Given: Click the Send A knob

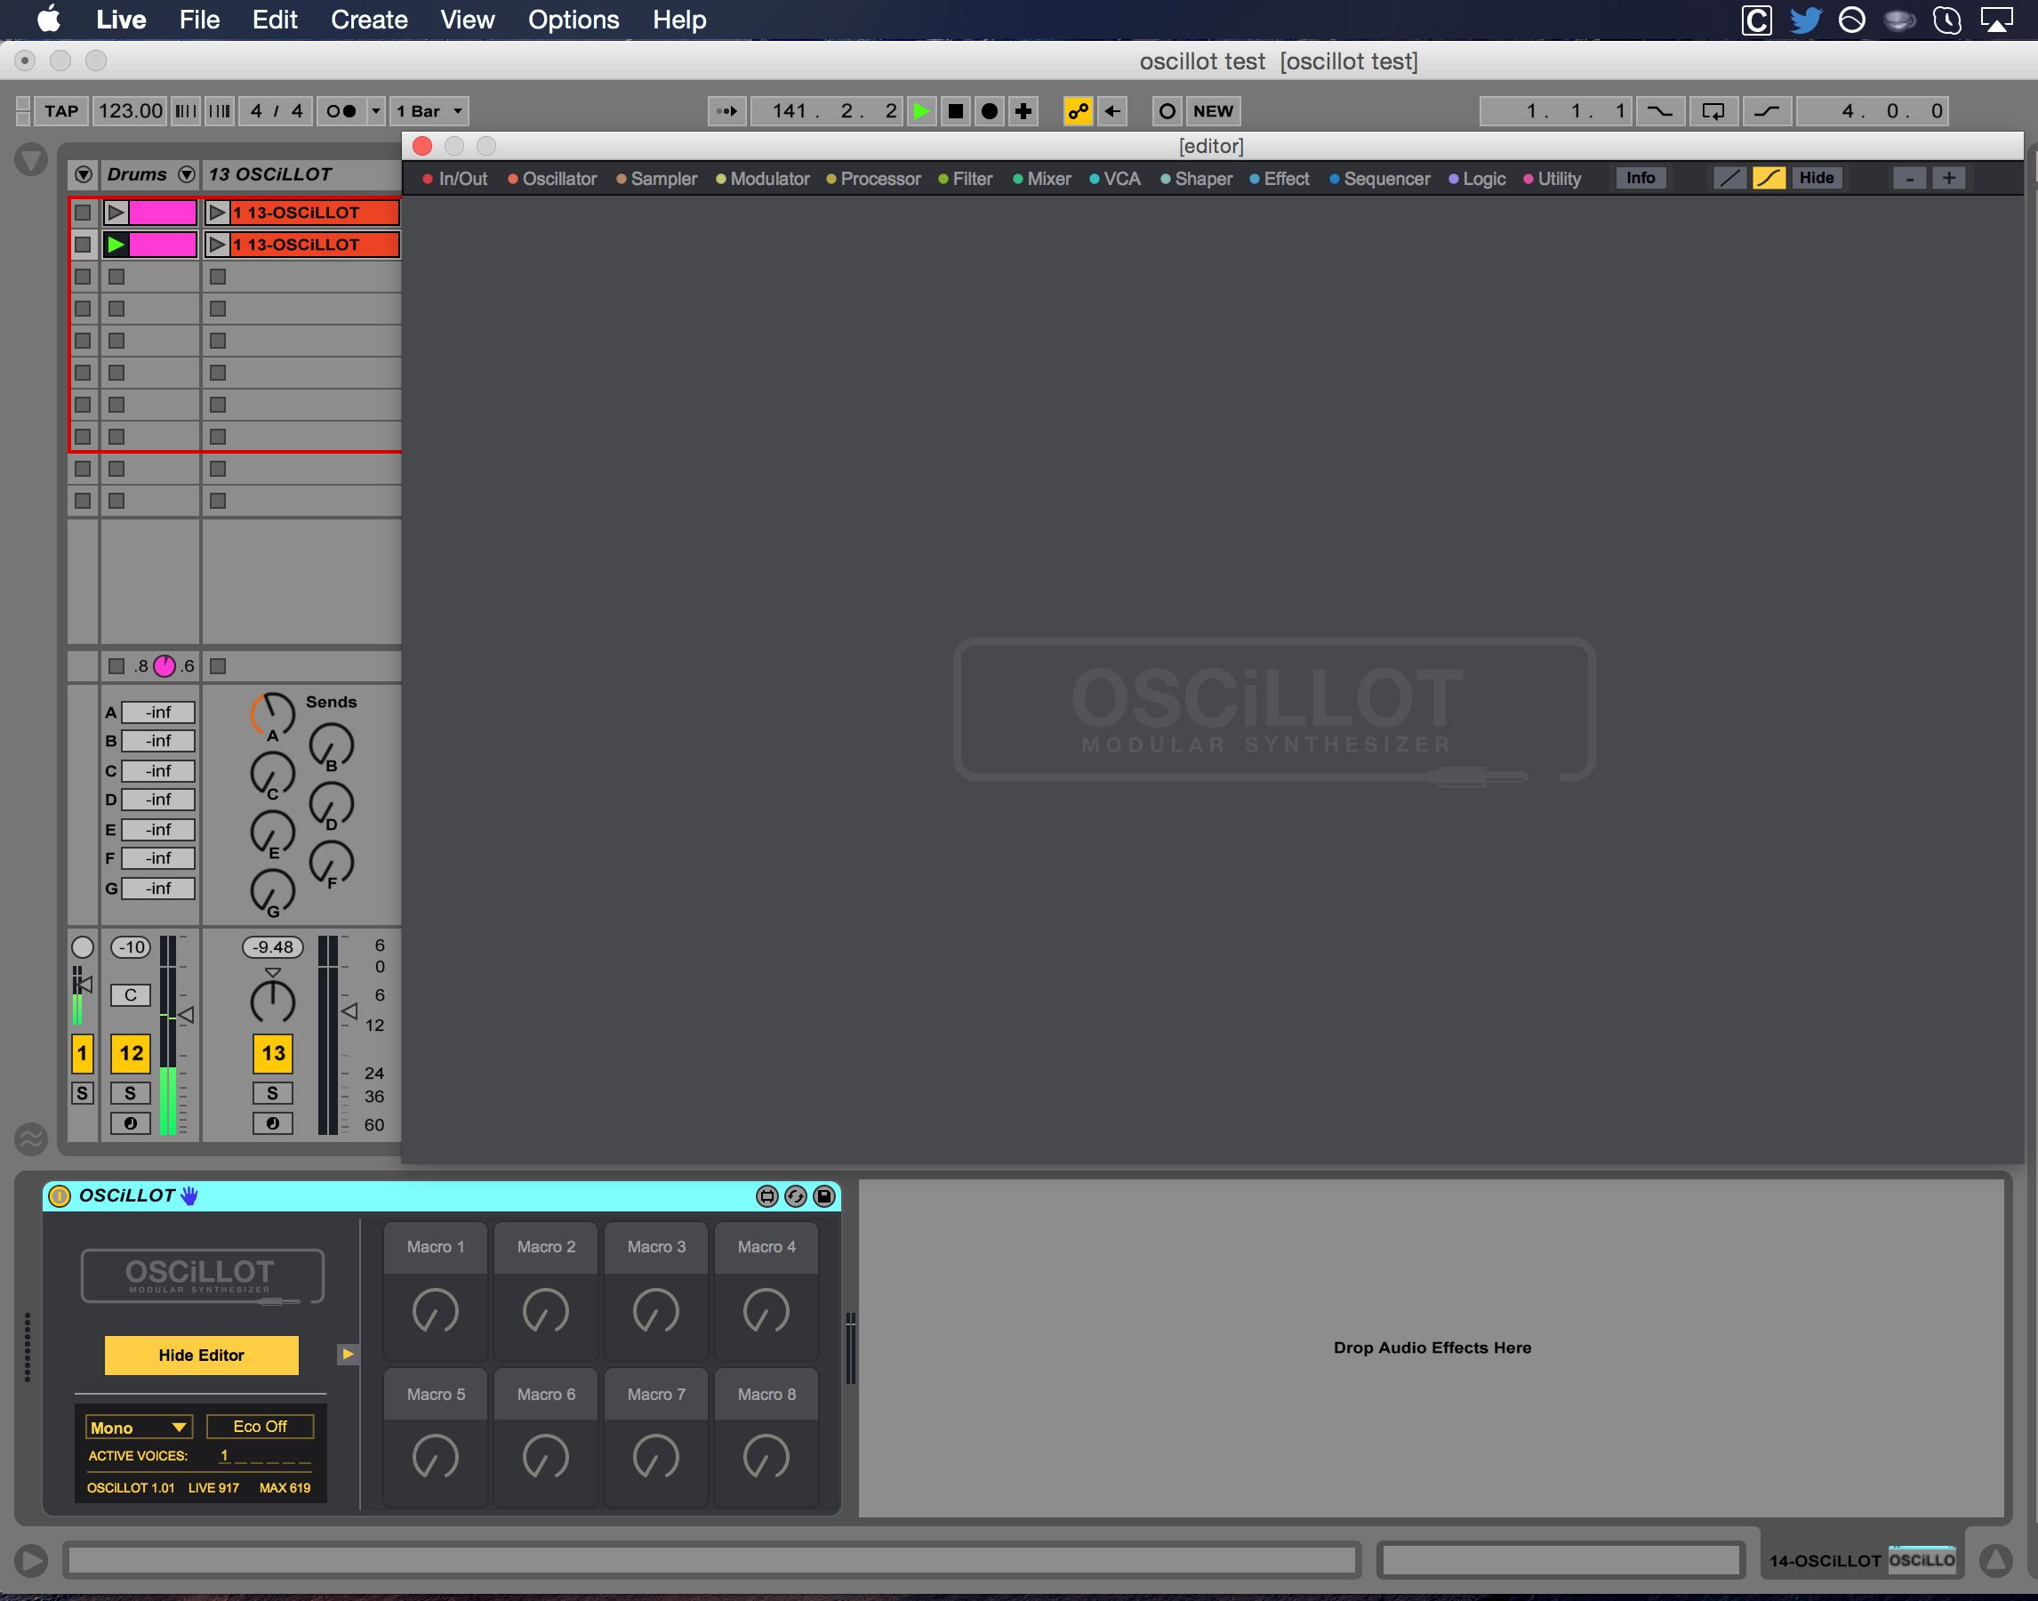Looking at the screenshot, I should click(273, 715).
